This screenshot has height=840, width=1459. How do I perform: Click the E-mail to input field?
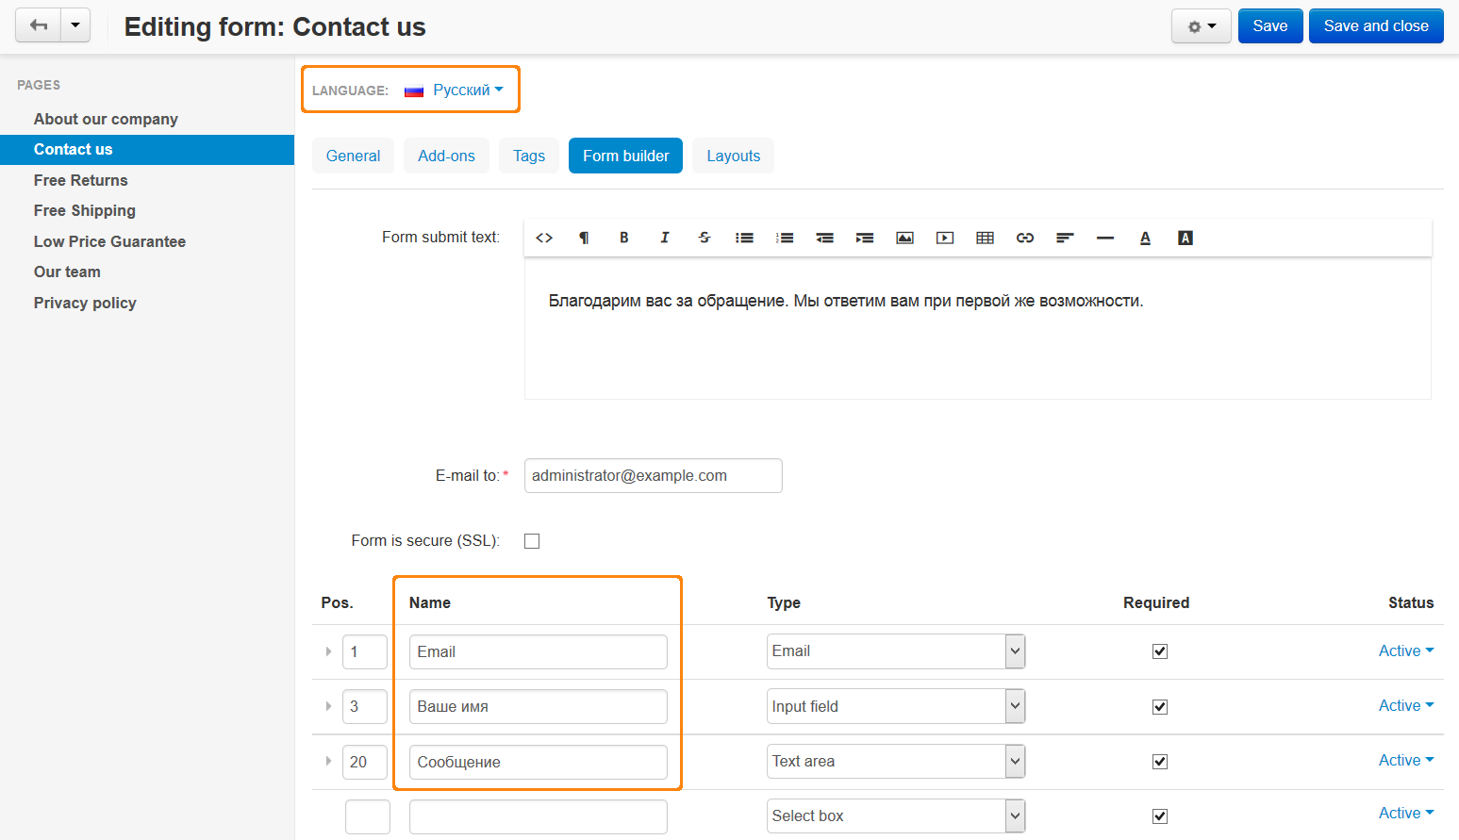coord(653,476)
